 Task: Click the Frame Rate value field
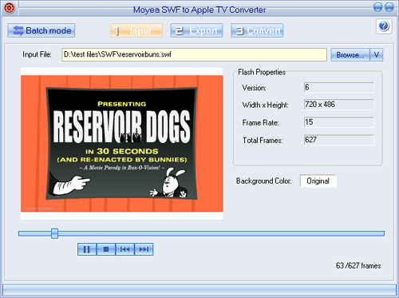(x=339, y=122)
